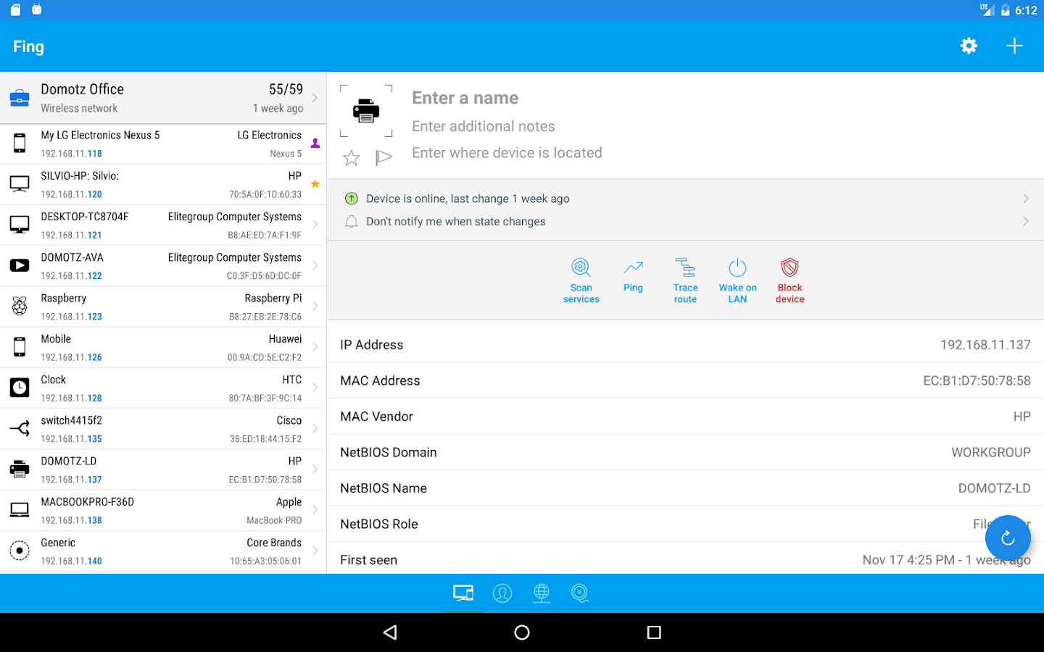Toggle the flag marker for this device
Screen dimensions: 1044x652
[384, 157]
